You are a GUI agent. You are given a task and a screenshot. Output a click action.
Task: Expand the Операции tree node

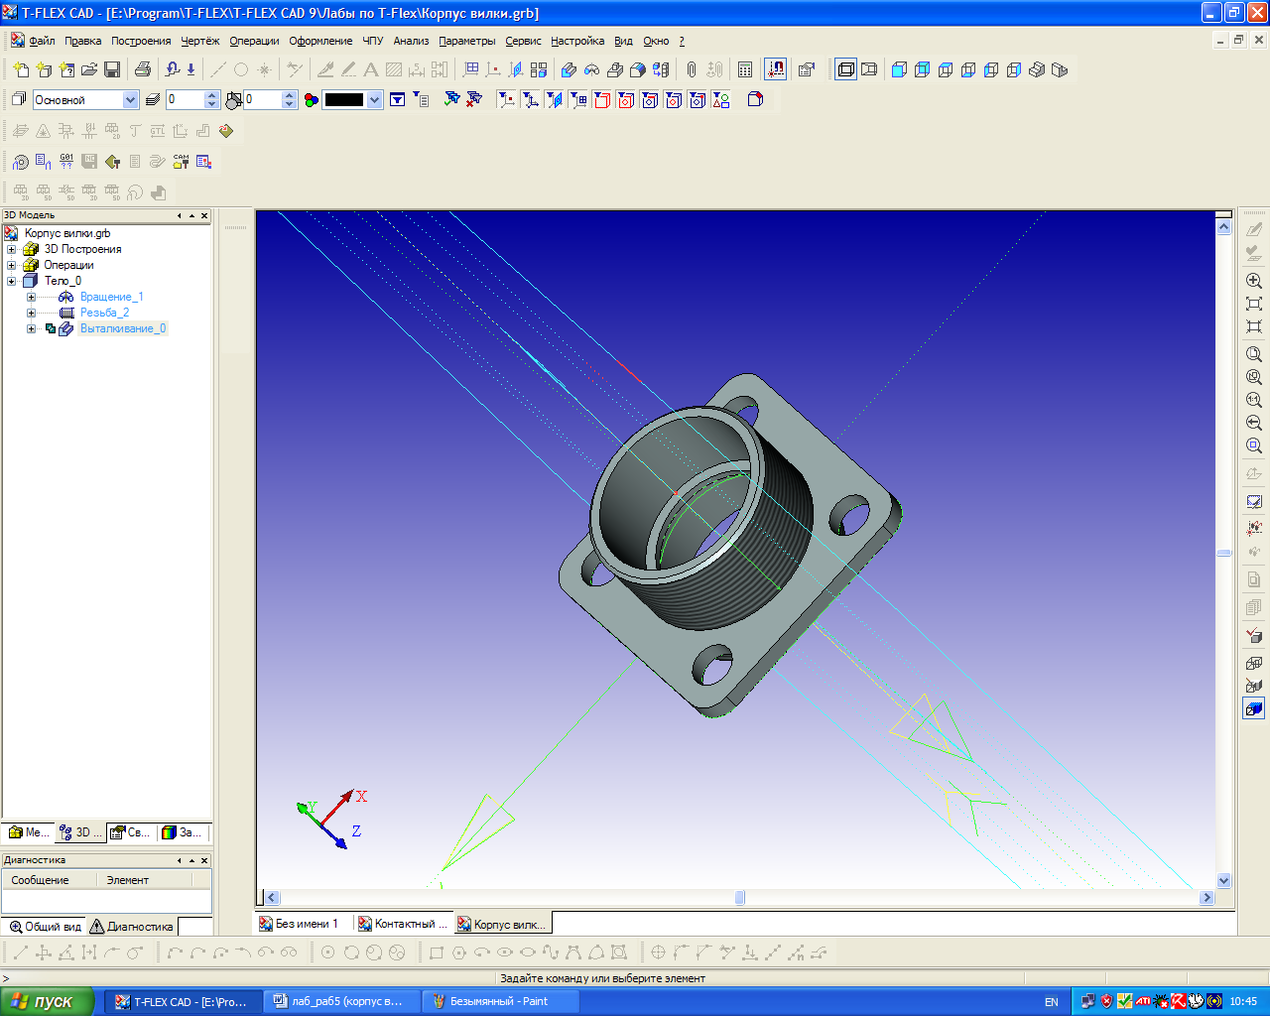[x=12, y=265]
